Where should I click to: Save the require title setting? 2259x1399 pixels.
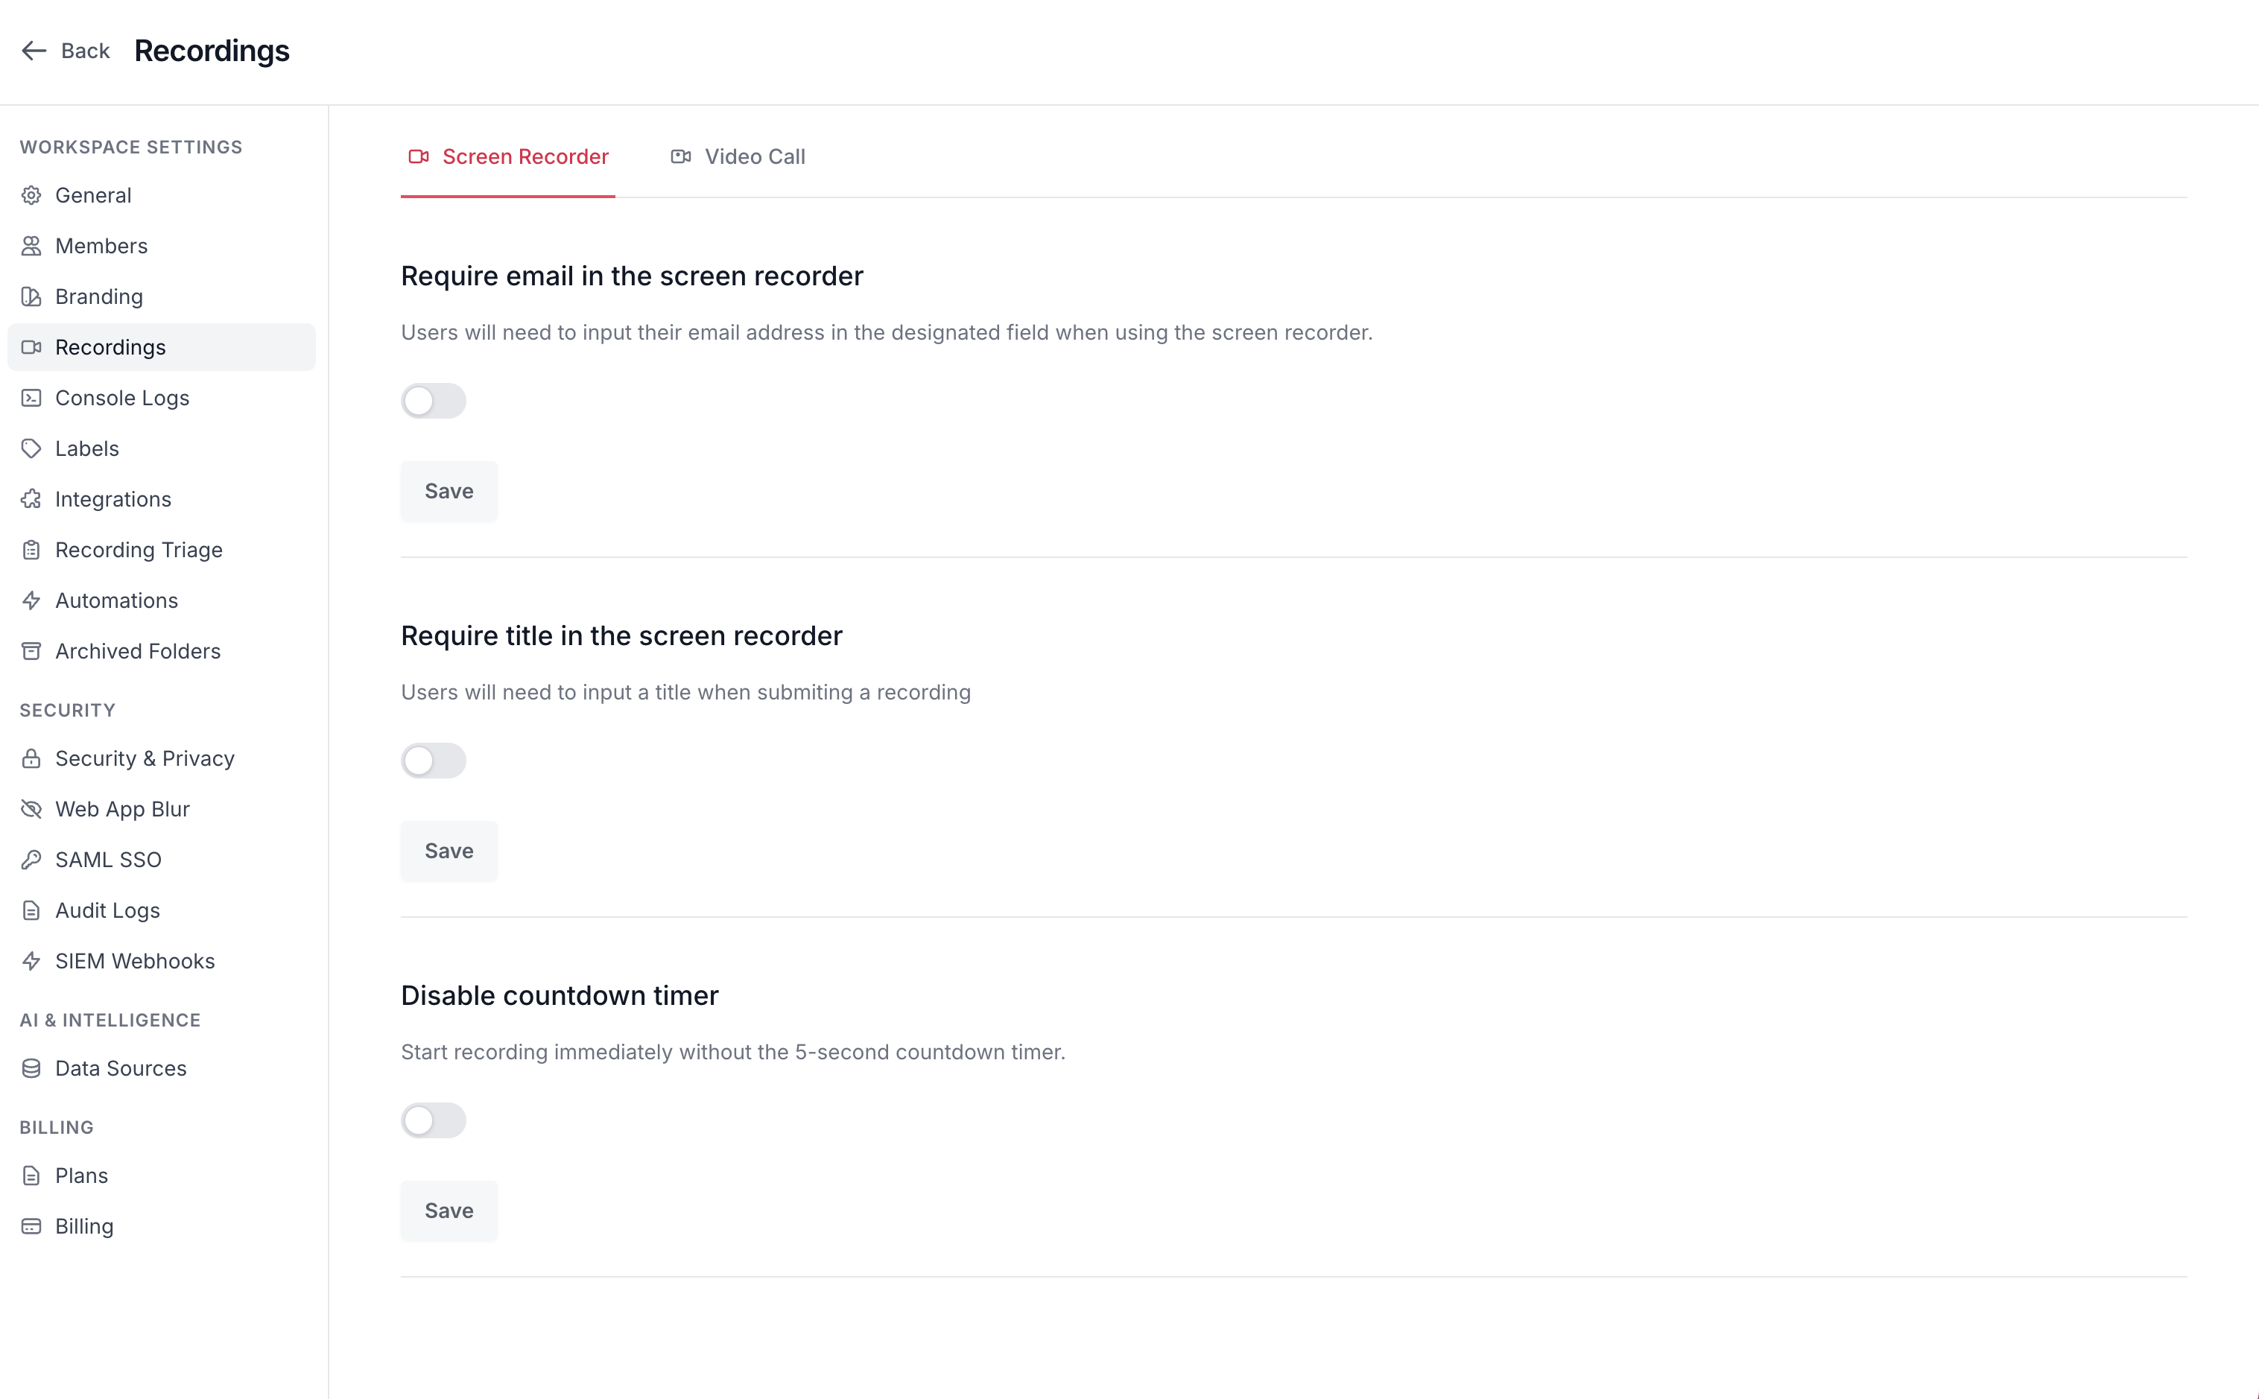click(449, 850)
